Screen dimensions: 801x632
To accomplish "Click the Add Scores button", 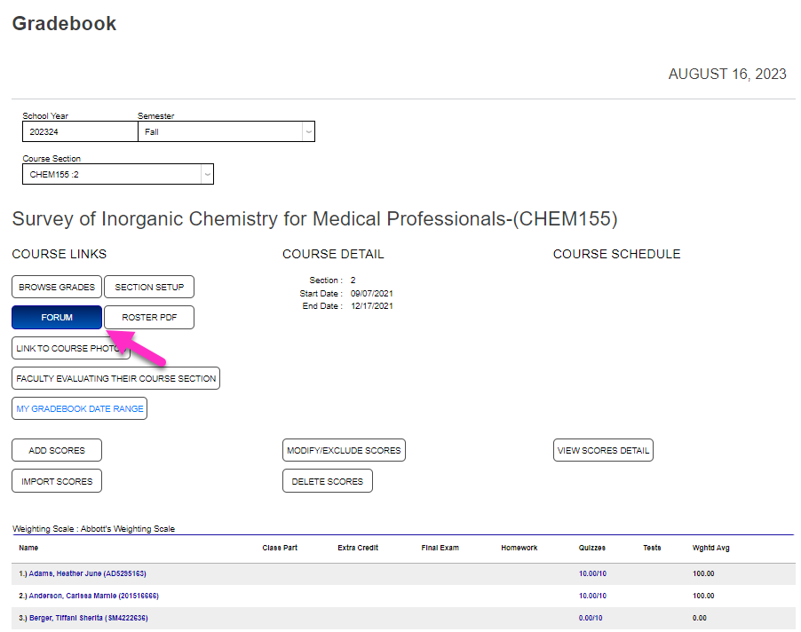I will 56,450.
